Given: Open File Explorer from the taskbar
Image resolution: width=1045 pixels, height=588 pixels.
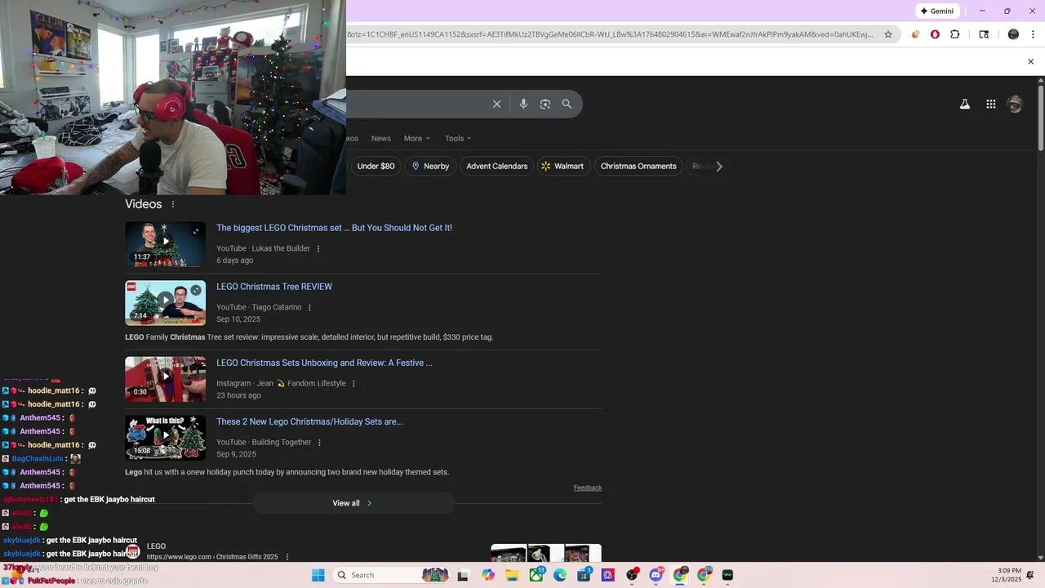Looking at the screenshot, I should click(x=512, y=575).
